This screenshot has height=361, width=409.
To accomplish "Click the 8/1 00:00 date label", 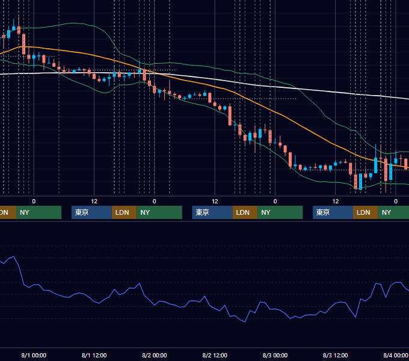I will [x=34, y=355].
